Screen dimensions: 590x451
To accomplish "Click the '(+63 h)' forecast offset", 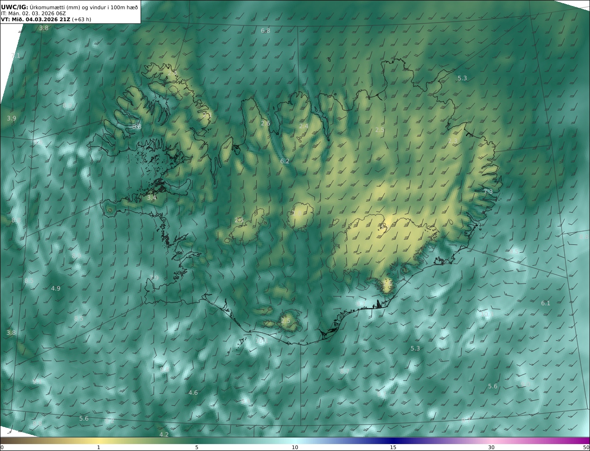I will (81, 19).
